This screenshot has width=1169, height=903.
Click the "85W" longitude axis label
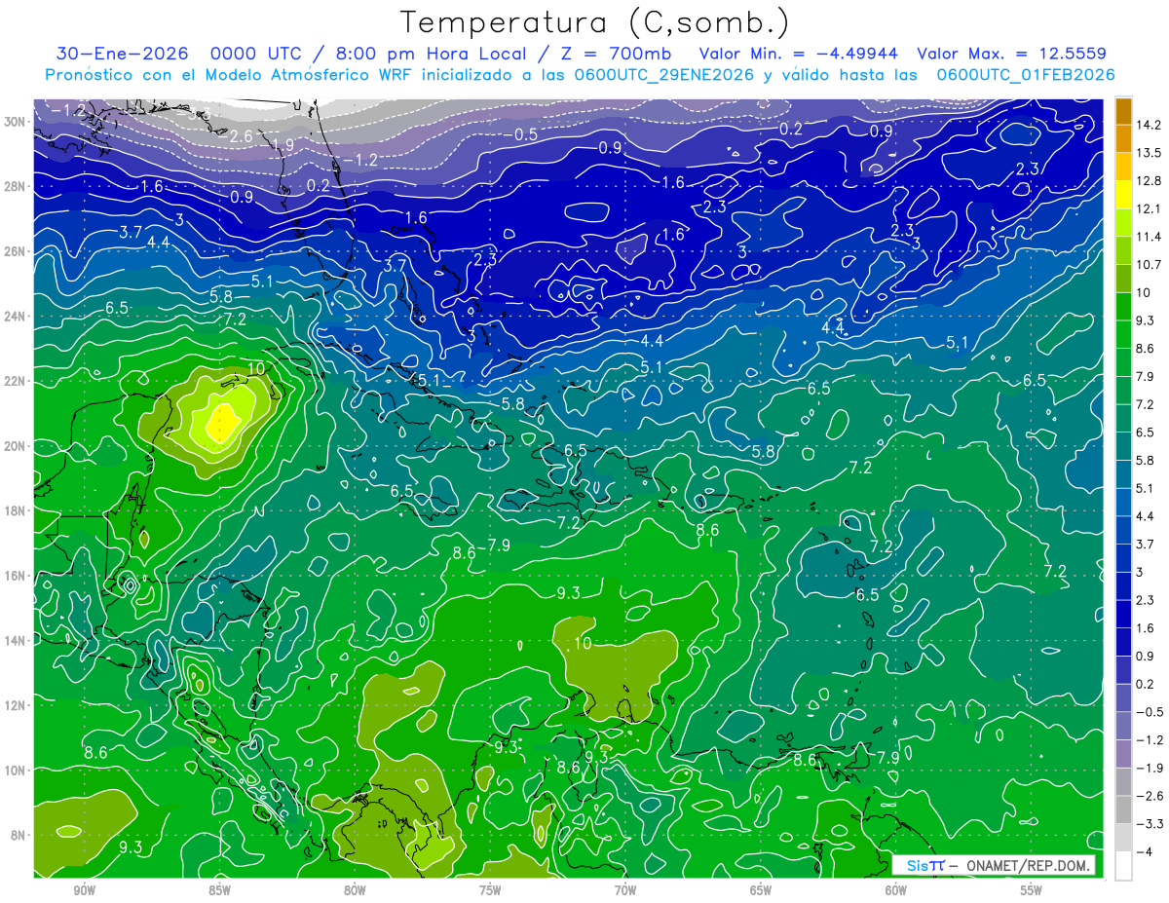click(x=219, y=890)
